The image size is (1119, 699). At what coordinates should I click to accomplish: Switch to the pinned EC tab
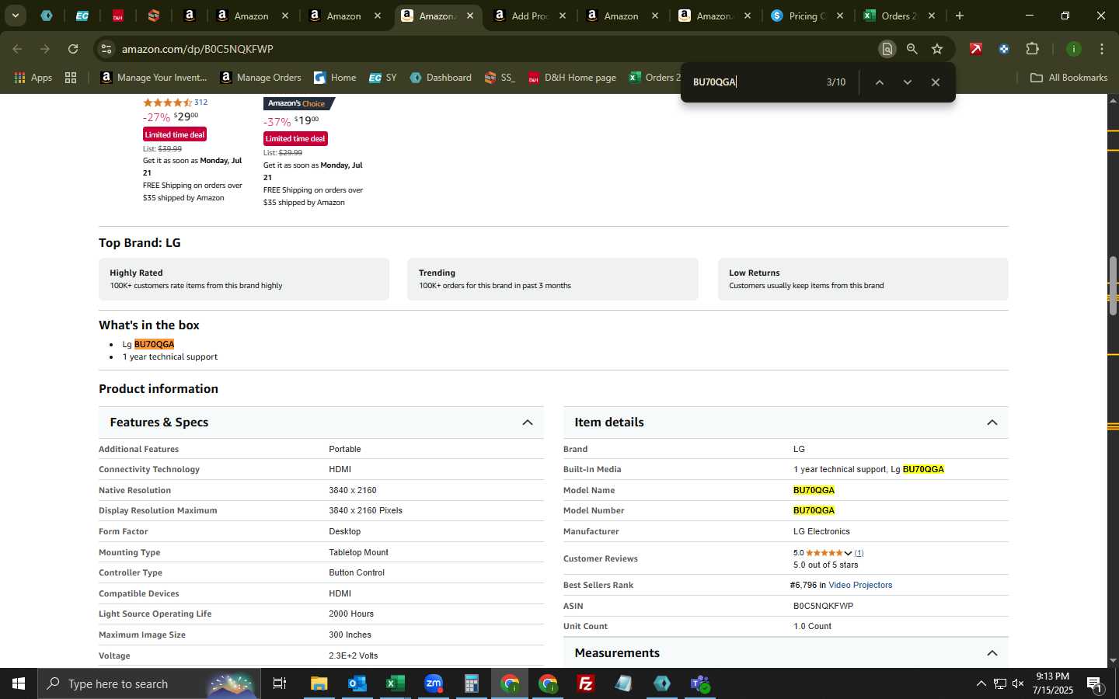(x=82, y=16)
